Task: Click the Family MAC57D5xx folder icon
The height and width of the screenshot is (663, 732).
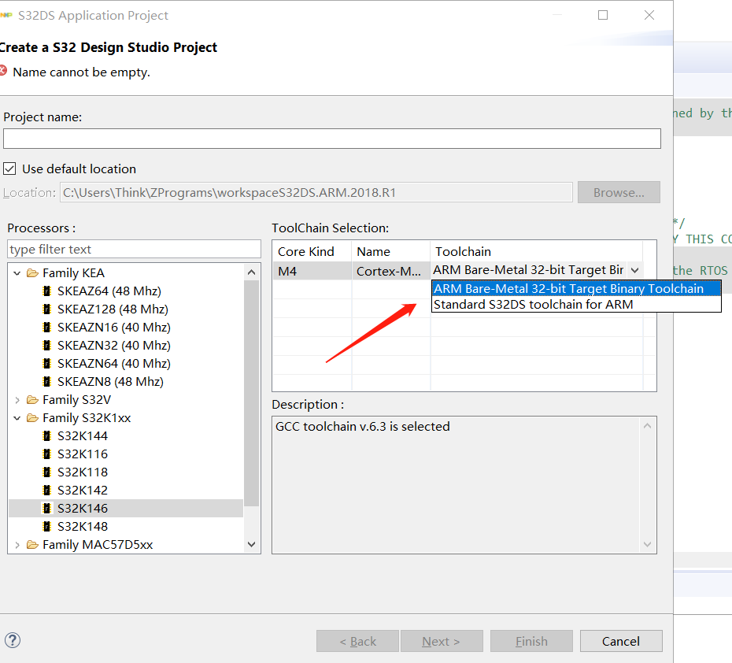Action: 32,545
